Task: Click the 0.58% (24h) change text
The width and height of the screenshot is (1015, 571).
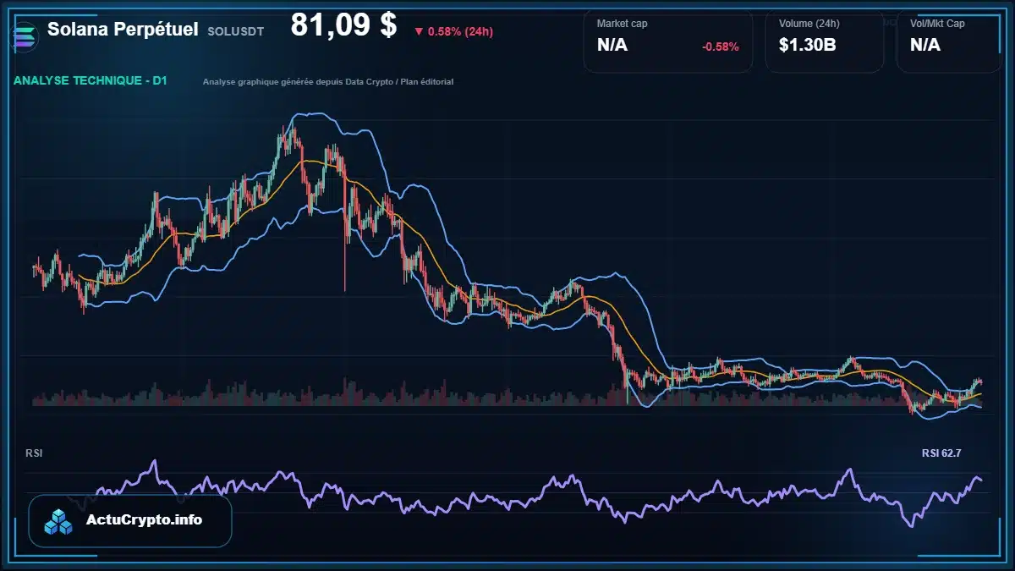Action: [460, 31]
